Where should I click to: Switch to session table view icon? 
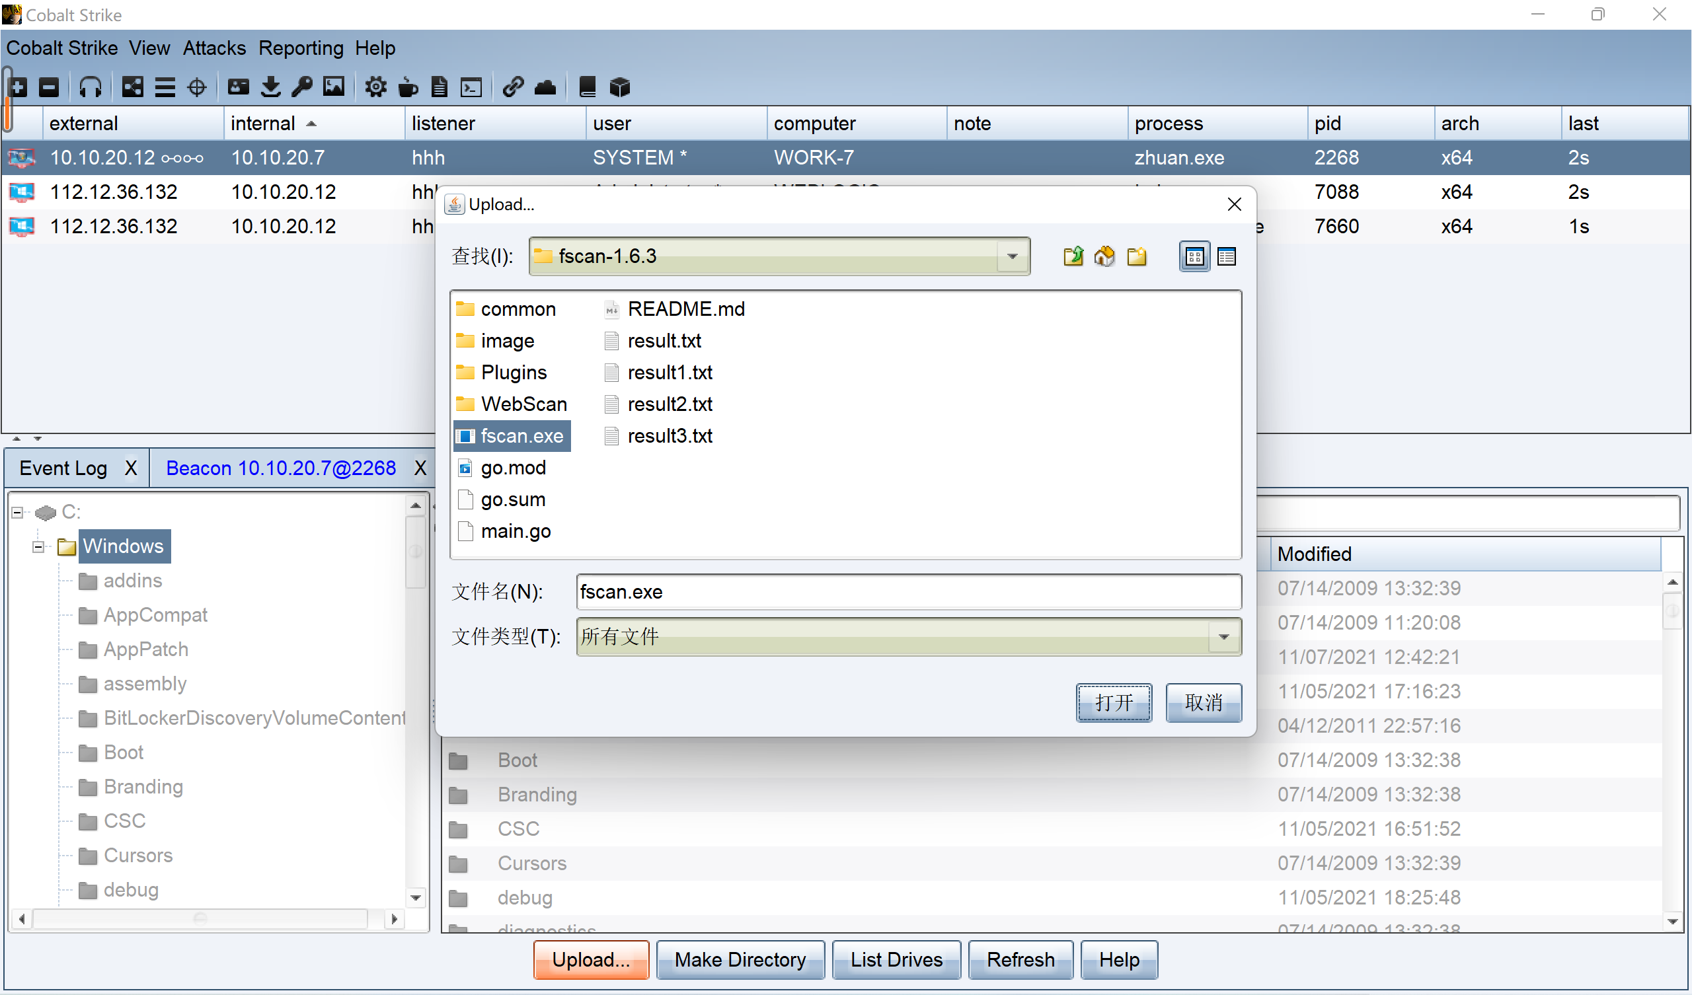(165, 87)
